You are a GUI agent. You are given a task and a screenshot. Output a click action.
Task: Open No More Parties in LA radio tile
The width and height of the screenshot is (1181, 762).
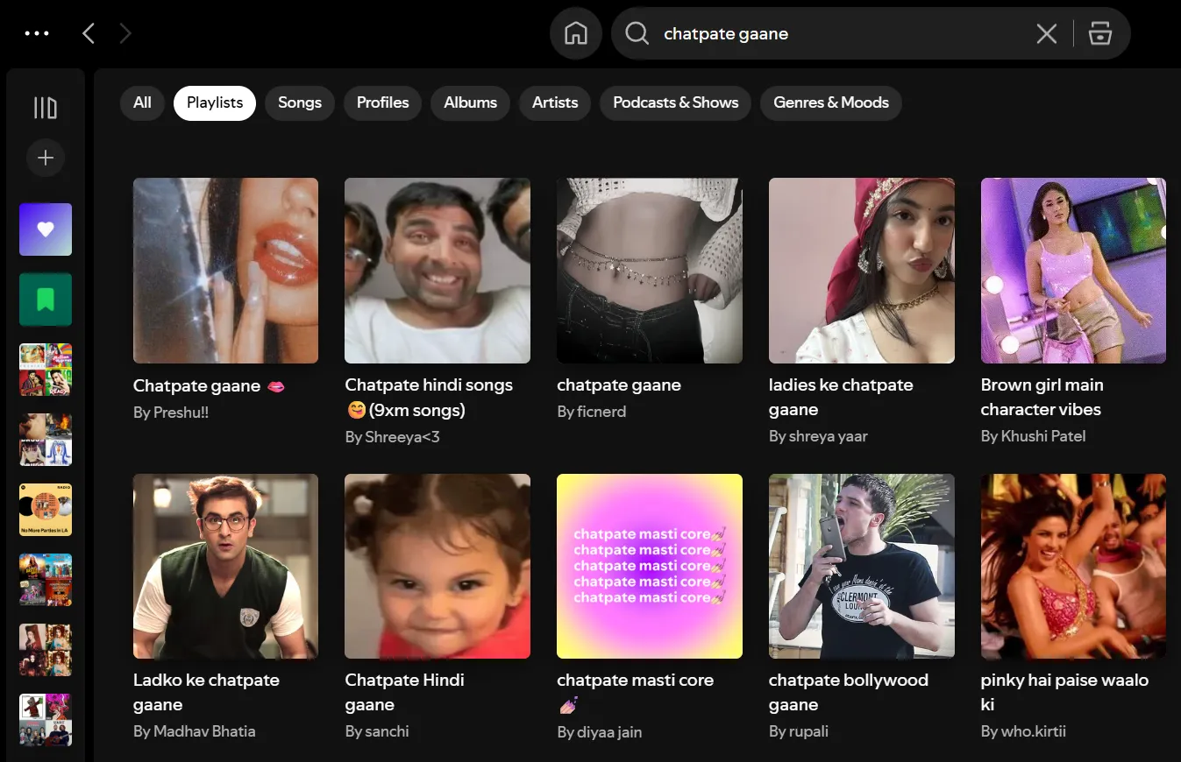pos(46,510)
